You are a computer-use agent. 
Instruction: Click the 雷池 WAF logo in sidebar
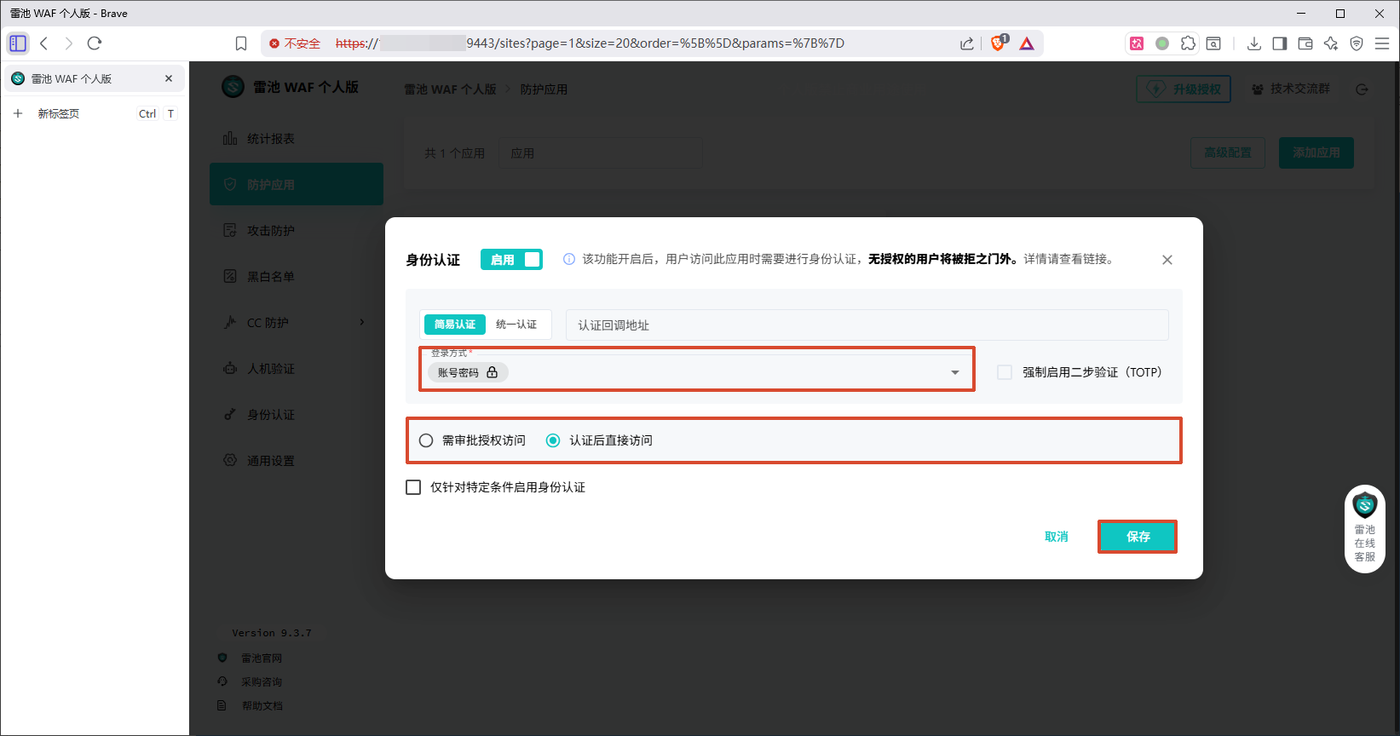coord(233,87)
